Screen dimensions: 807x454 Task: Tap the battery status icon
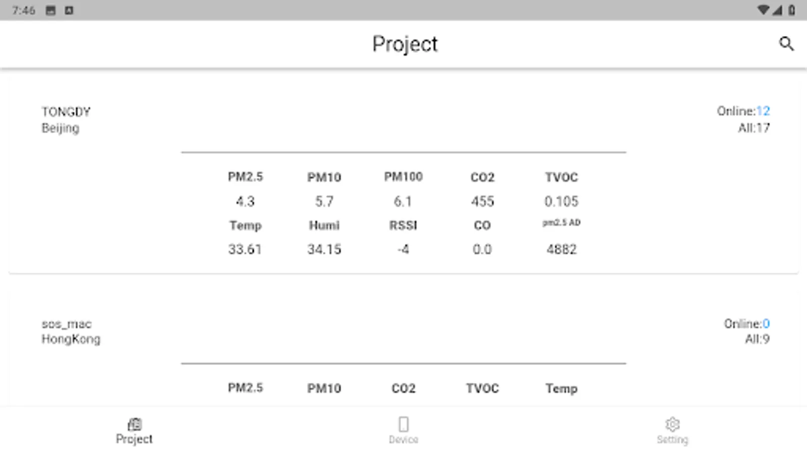pos(792,10)
